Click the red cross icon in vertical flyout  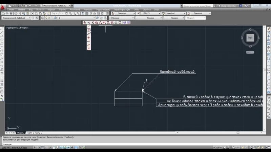click(89, 37)
